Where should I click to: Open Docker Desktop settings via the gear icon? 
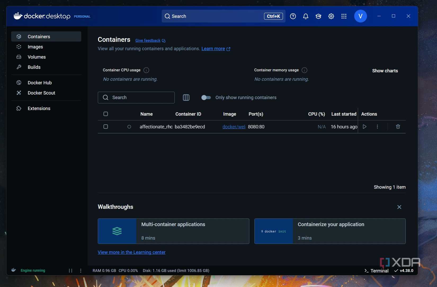331,16
